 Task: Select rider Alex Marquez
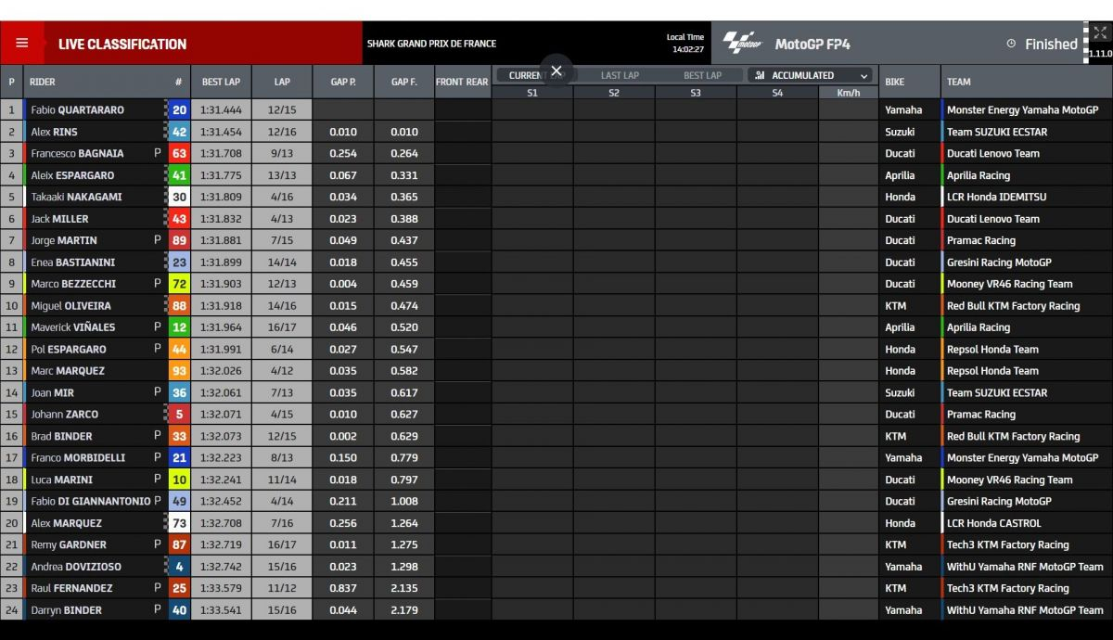(x=68, y=523)
